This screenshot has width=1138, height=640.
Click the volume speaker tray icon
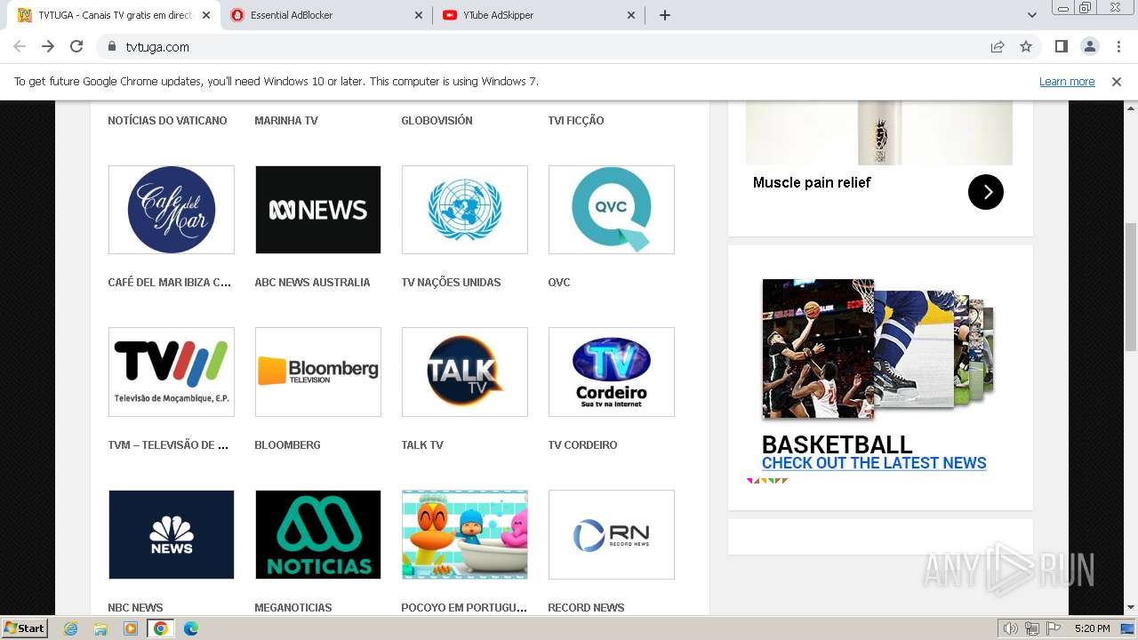pos(1011,628)
